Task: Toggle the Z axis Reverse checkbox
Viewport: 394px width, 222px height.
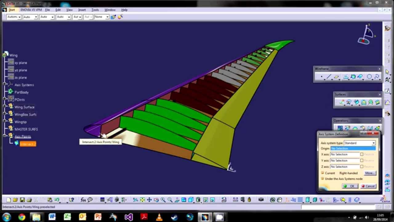Action: coord(362,166)
